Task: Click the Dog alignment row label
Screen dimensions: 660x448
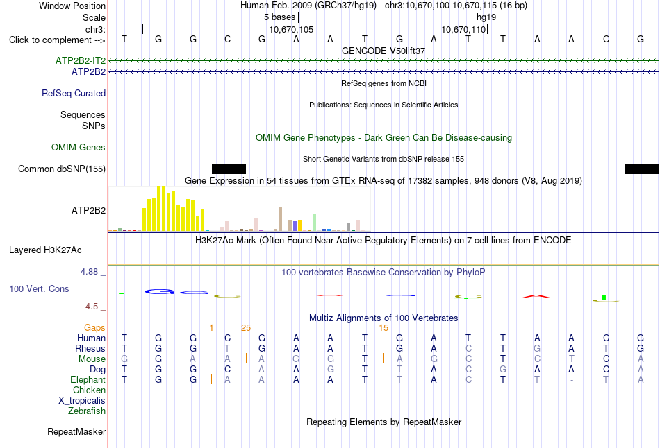Action: (98, 370)
